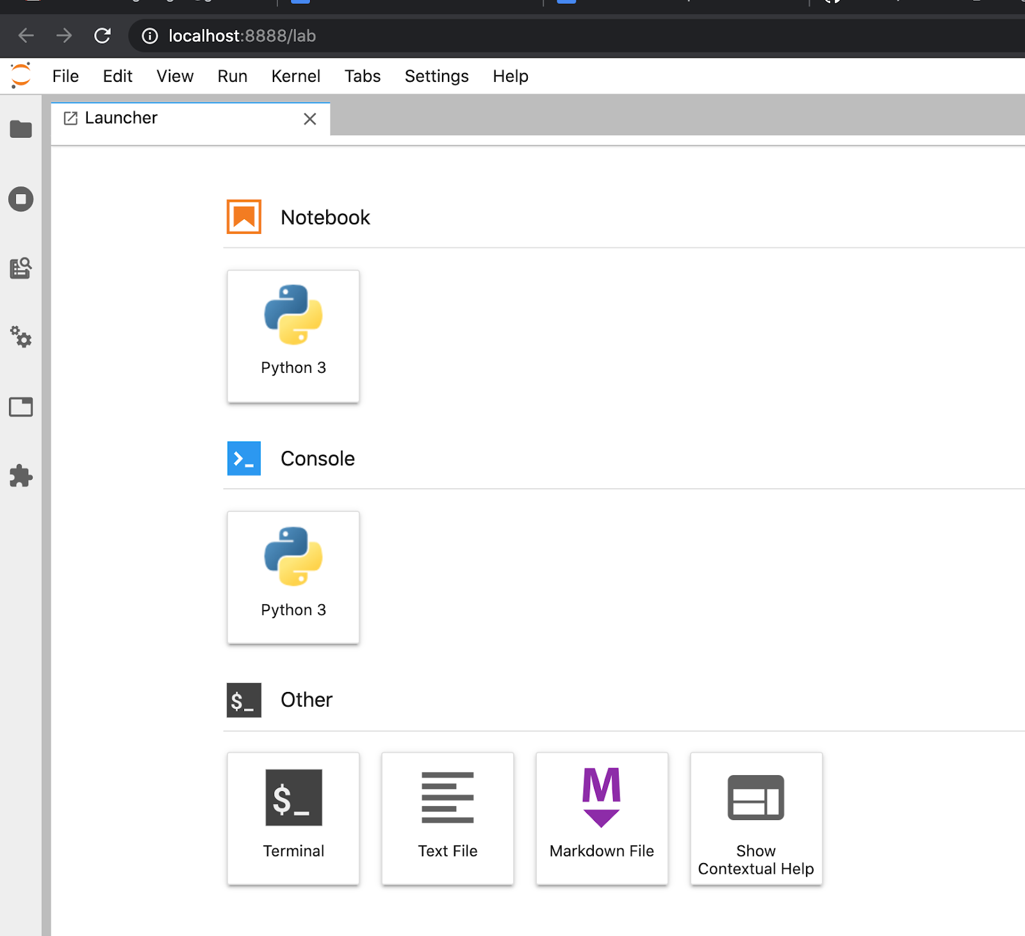Click the Notebook section heading text
The image size is (1025, 936).
pyautogui.click(x=325, y=217)
